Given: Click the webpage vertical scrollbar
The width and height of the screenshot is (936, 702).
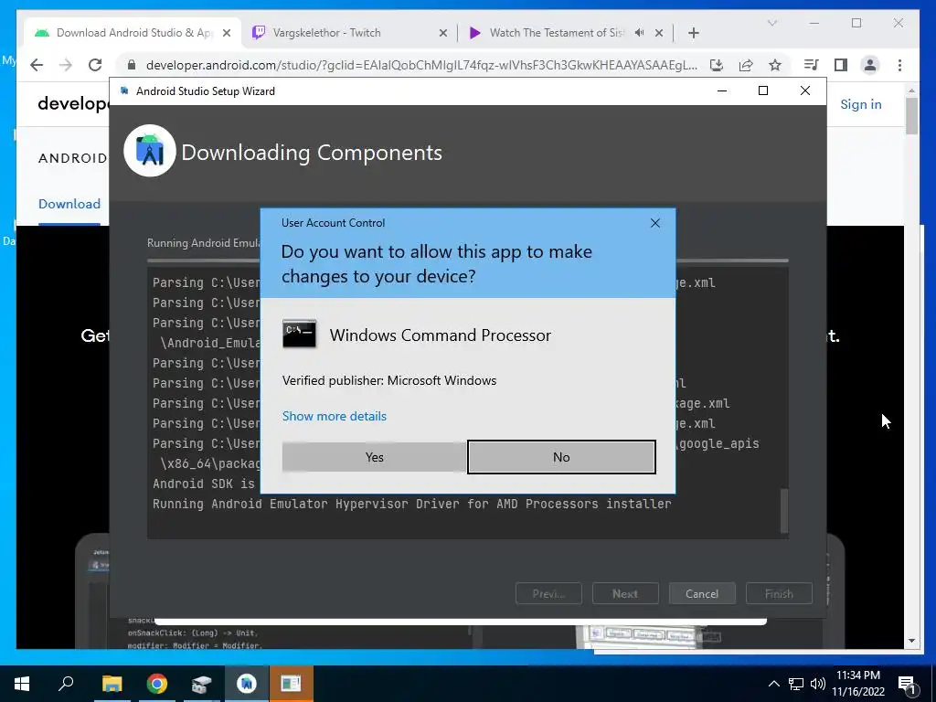Looking at the screenshot, I should tap(911, 116).
